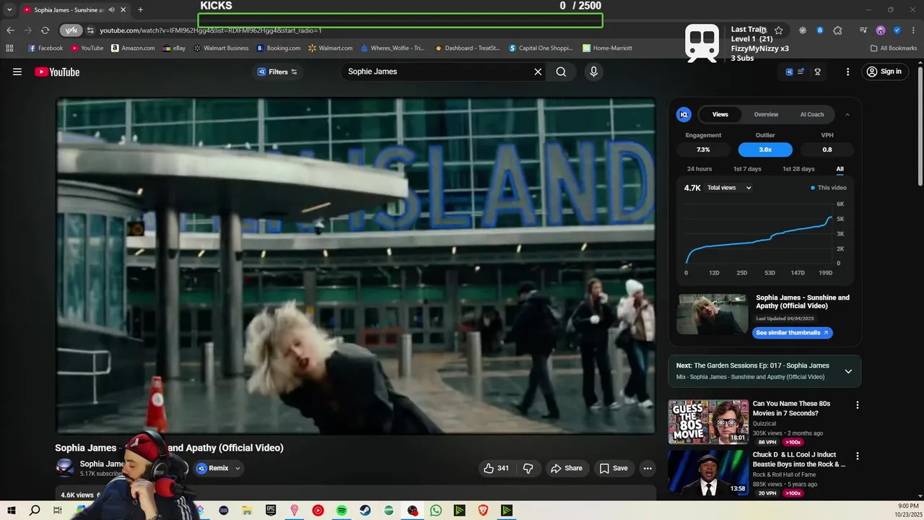This screenshot has width=924, height=520.
Task: Click the magnifier search button
Action: (561, 71)
